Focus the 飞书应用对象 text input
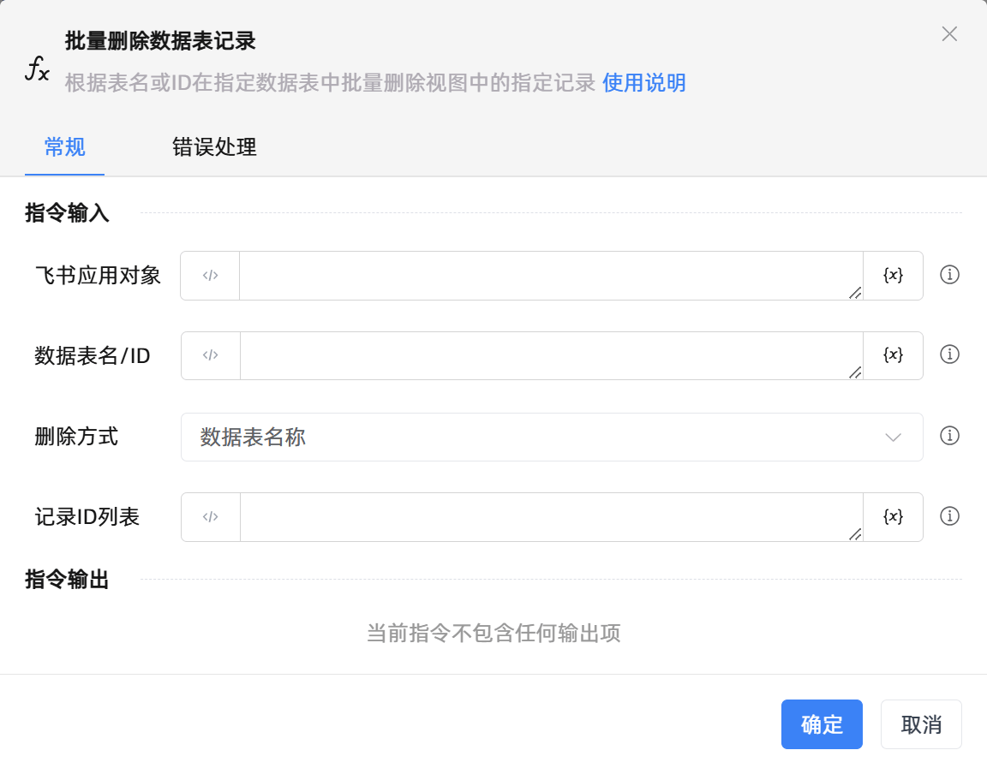987x774 pixels. 550,276
